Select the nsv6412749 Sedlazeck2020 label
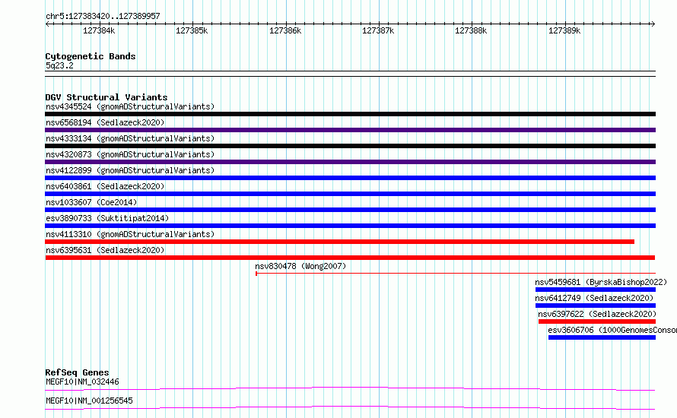 tap(594, 298)
